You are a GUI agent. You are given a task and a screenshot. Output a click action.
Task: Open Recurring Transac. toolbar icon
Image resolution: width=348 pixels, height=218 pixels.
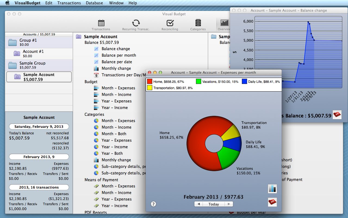tap(136, 23)
